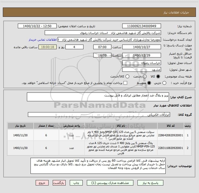Click the NMSP-PIN-125 plug item name
199x193 pixels.
pos(121,148)
